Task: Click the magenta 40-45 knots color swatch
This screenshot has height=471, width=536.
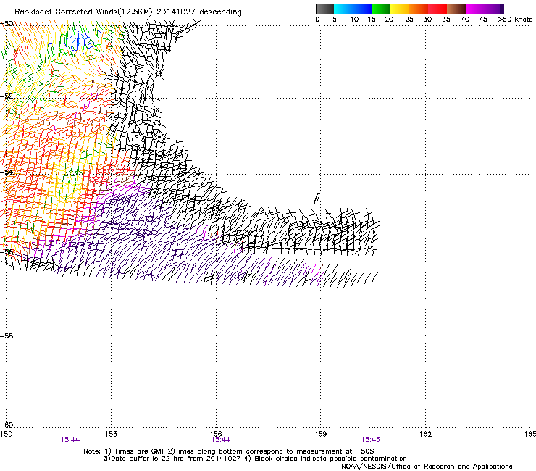Action: (x=475, y=9)
